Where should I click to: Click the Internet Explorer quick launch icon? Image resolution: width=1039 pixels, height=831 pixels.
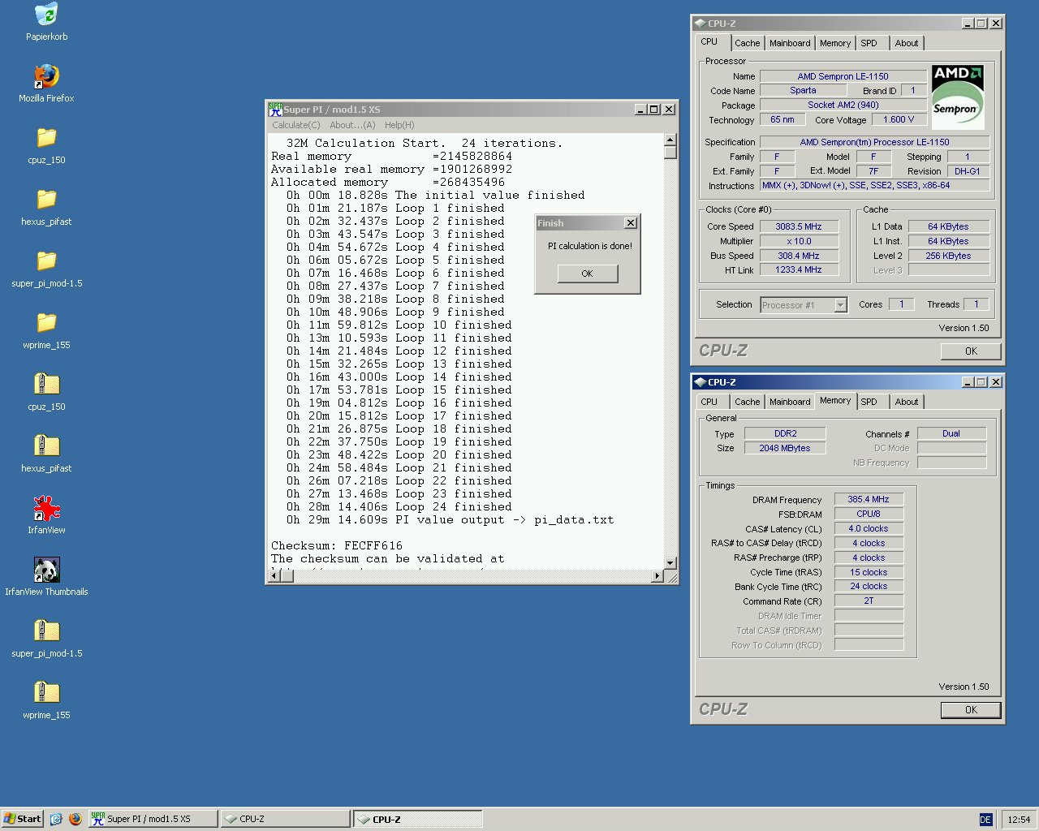point(56,819)
